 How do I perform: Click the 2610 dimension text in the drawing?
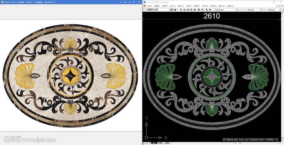[212, 16]
